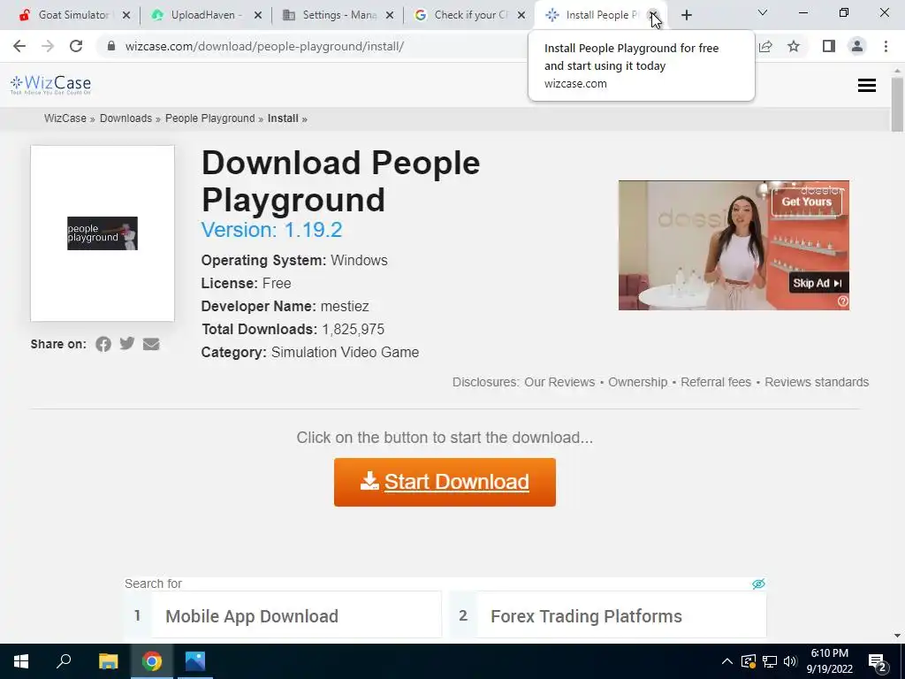
Task: Close the Install People Playground tab
Action: [x=653, y=15]
